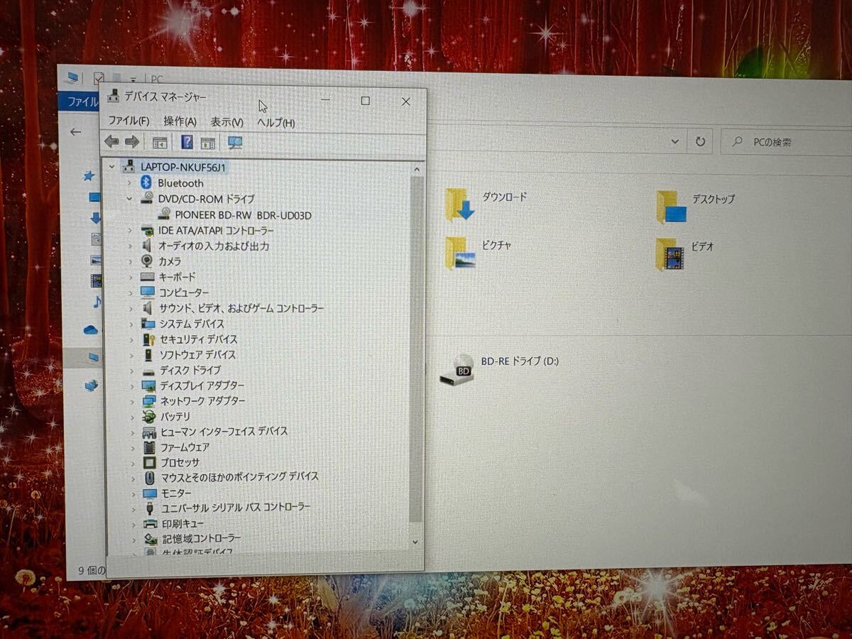Expand オーディオの入力および出力 category
Screen dimensions: 852x639
click(x=130, y=246)
